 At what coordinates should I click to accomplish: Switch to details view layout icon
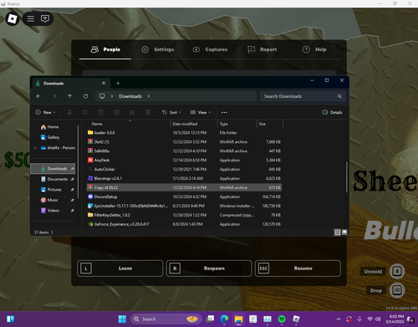337,232
